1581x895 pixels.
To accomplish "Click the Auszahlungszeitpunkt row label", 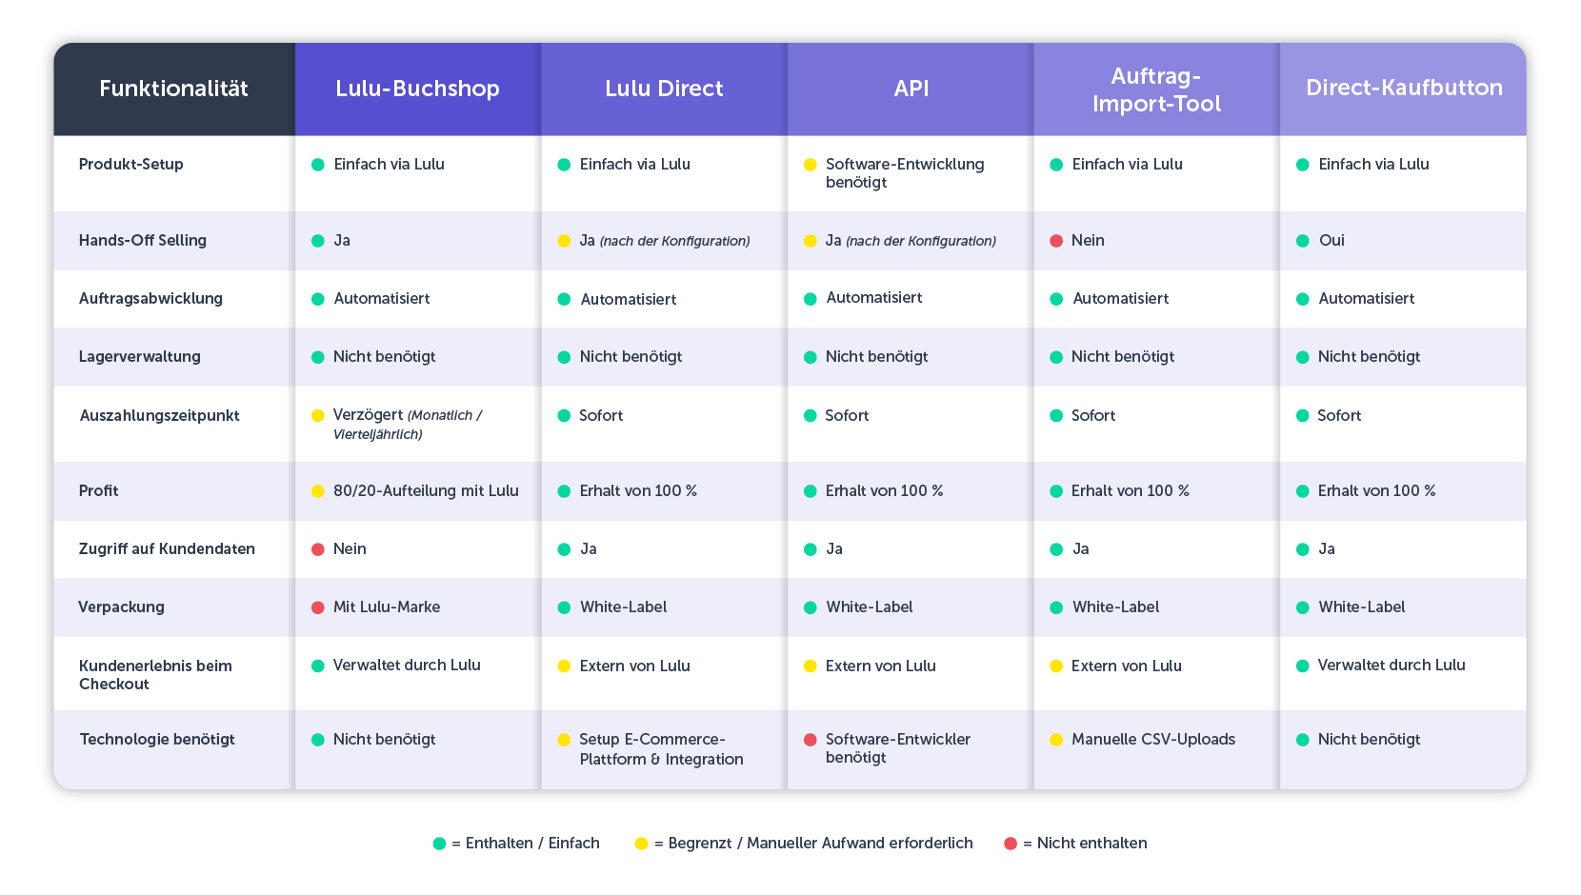I will 160,415.
